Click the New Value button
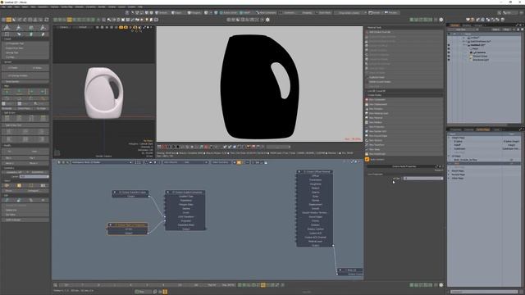The image size is (525, 295). tap(404, 149)
